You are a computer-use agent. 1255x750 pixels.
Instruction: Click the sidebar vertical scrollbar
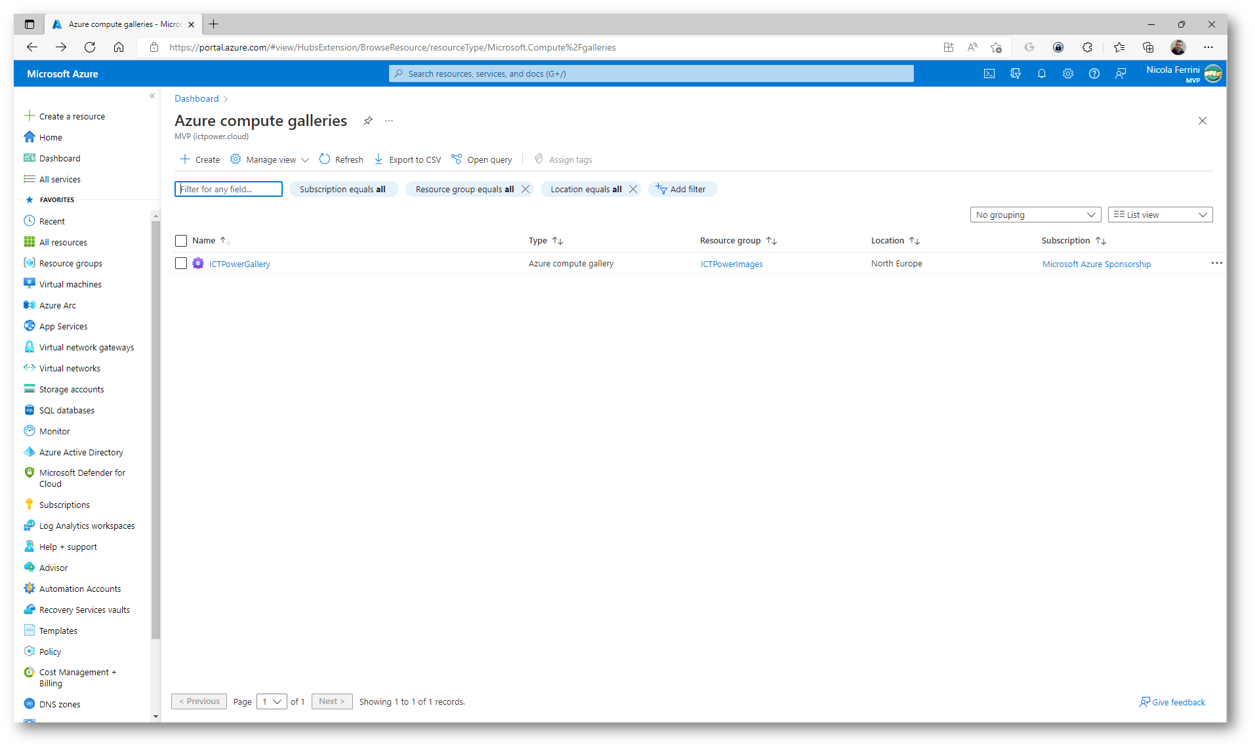pos(155,430)
